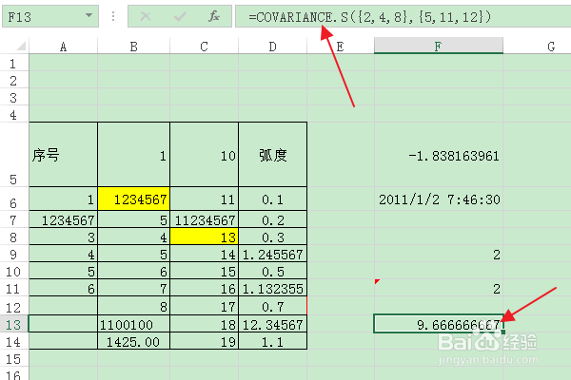Click the cell containing 19
Viewport: 571px width, 380px height.
click(204, 341)
